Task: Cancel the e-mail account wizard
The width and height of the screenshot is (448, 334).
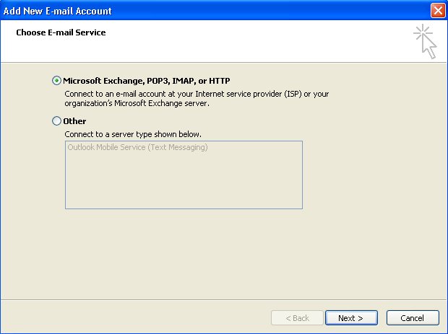Action: tap(413, 317)
